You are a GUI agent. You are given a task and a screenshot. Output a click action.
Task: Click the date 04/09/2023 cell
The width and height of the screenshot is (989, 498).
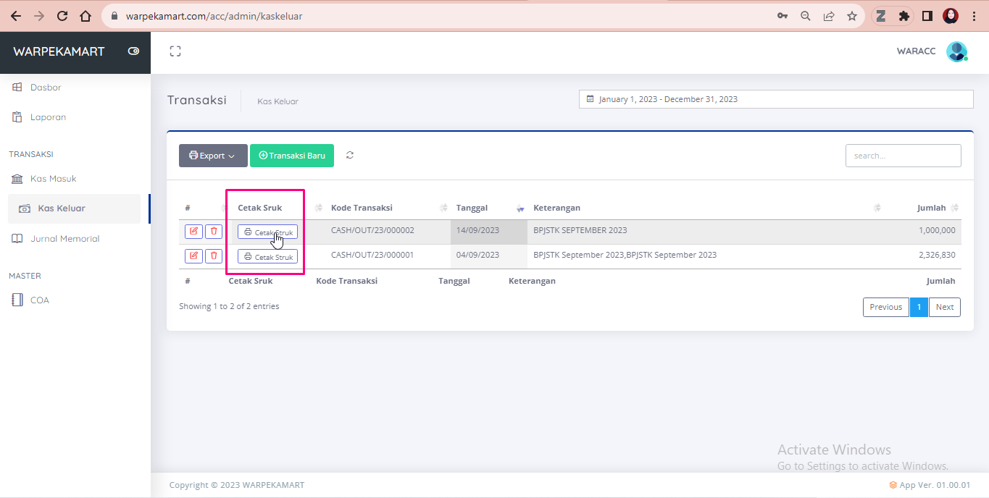(x=489, y=256)
